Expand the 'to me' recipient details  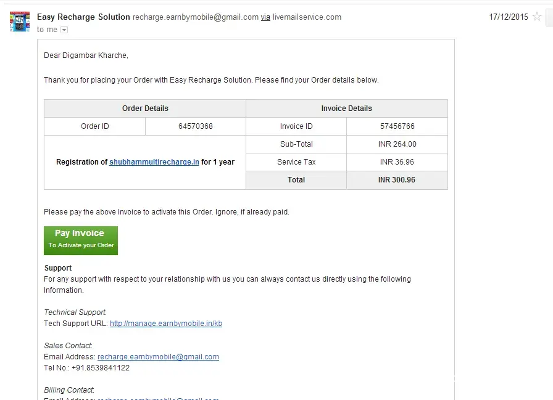(x=64, y=30)
